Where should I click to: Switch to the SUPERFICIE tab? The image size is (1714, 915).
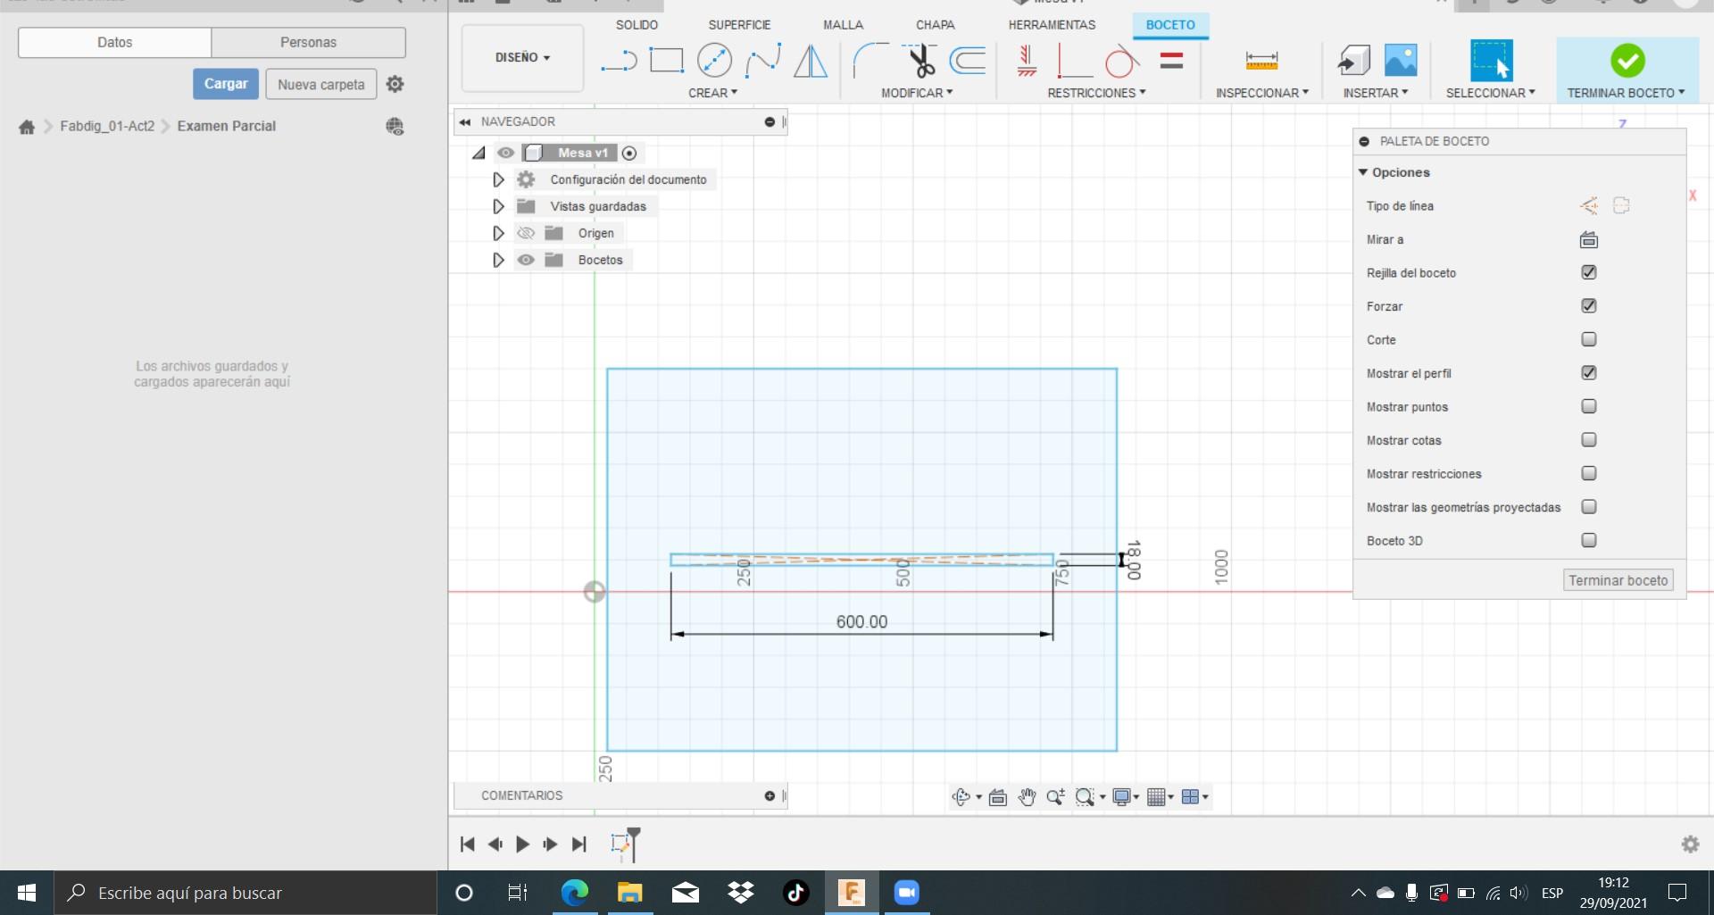(x=739, y=25)
